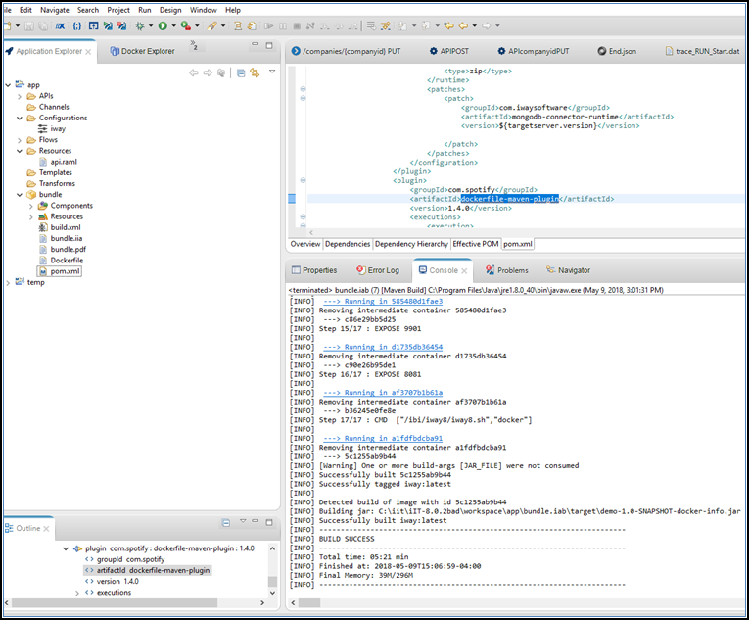Collapse the Configurations folder
Viewport: 749px width, 620px height.
[x=20, y=118]
